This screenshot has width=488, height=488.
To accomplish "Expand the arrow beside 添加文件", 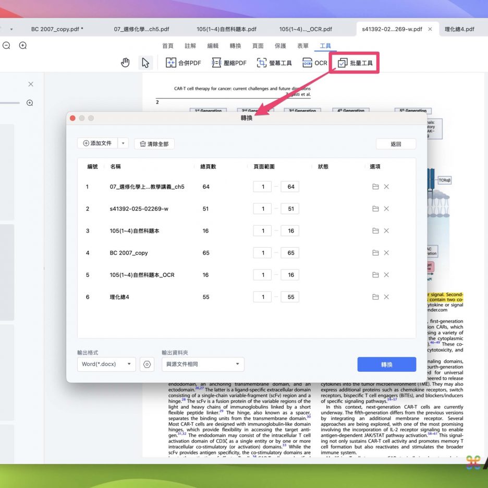I will coord(123,143).
